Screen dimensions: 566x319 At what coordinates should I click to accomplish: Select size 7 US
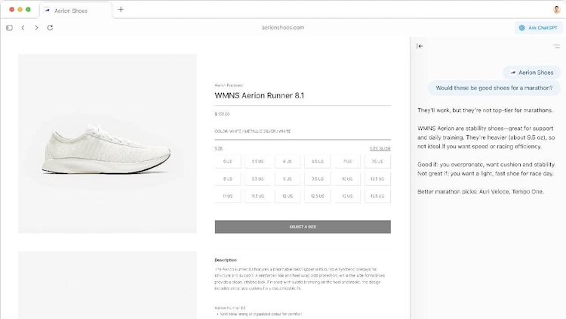coord(346,162)
